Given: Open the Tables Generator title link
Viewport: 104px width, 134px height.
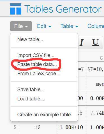Looking at the screenshot, I should (x=63, y=9).
